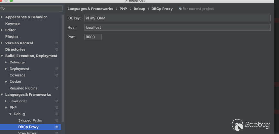Click PHP breadcrumb in header
The width and height of the screenshot is (279, 134).
click(x=123, y=9)
